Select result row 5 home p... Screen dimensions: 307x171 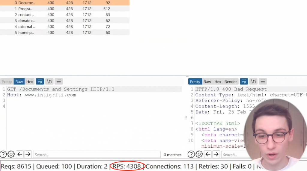pos(65,32)
